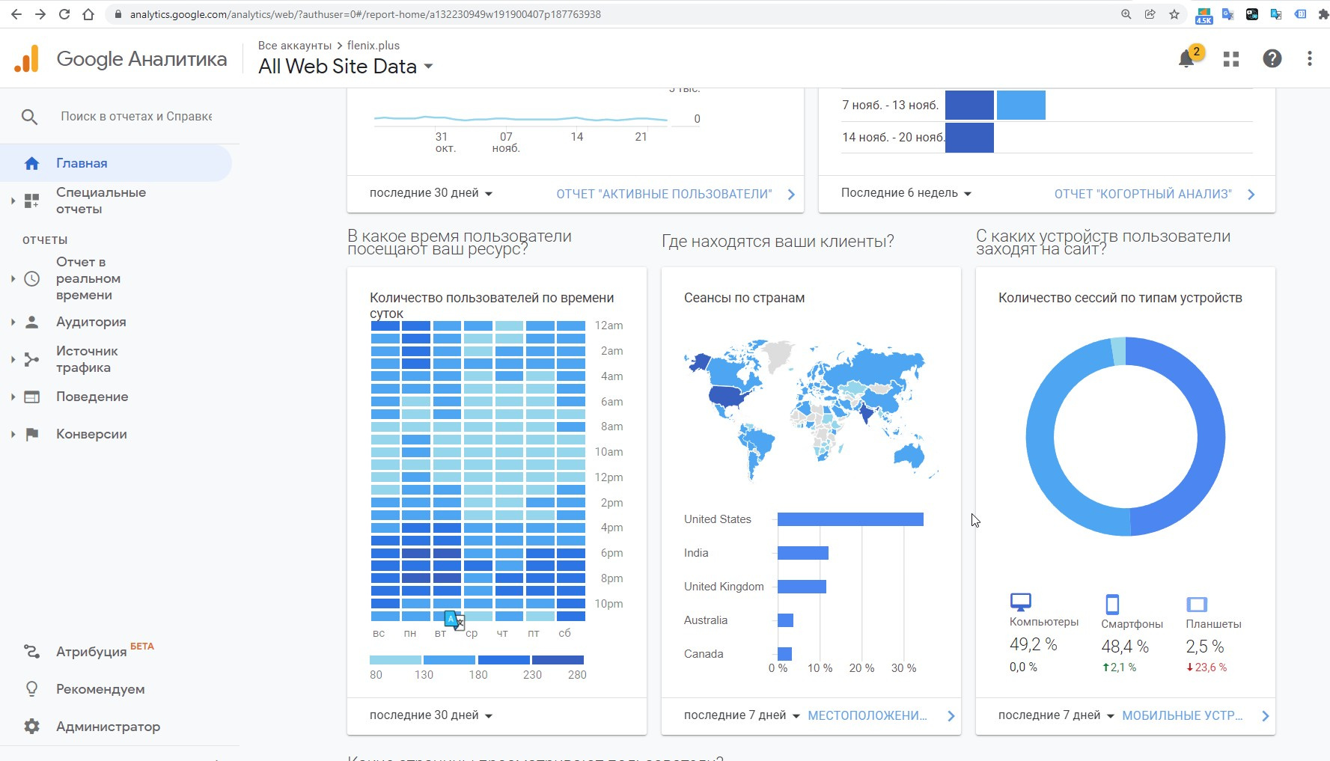Bookmark this page with the star icon
Image resolution: width=1330 pixels, height=761 pixels.
click(1174, 14)
